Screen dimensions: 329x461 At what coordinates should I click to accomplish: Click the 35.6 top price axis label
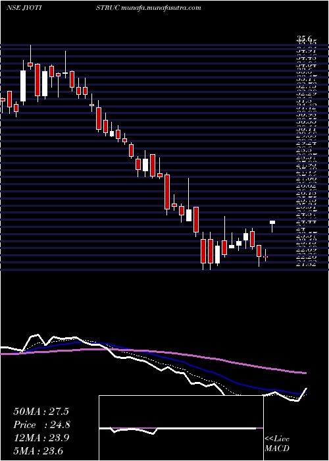[304, 38]
